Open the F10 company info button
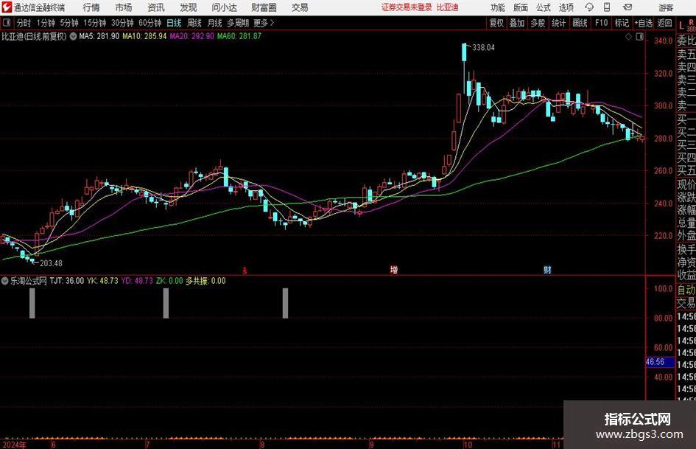 pyautogui.click(x=601, y=23)
